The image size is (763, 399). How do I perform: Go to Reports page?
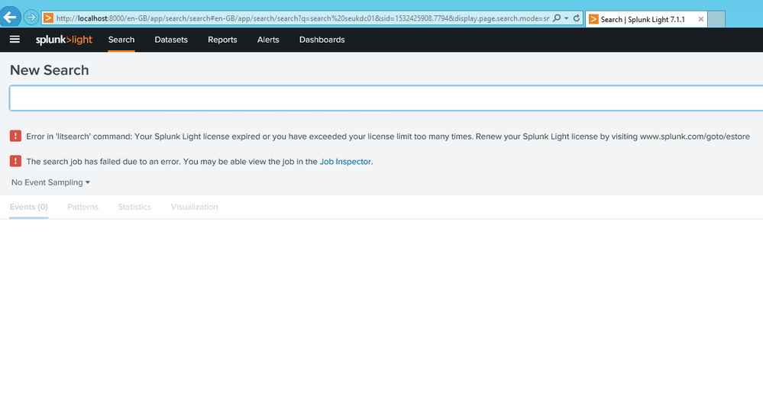click(x=222, y=40)
